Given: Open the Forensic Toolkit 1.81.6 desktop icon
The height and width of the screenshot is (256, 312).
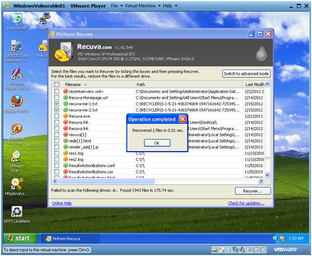Looking at the screenshot, I should click(17, 79).
